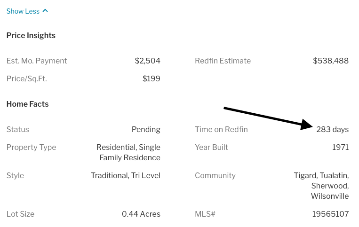The width and height of the screenshot is (359, 227).
Task: Click the Traditional, Tri Level style value
Action: pyautogui.click(x=126, y=176)
